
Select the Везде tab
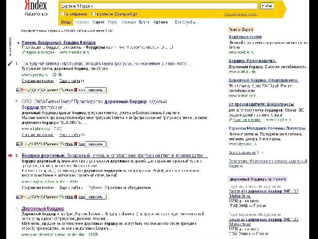[66, 22]
